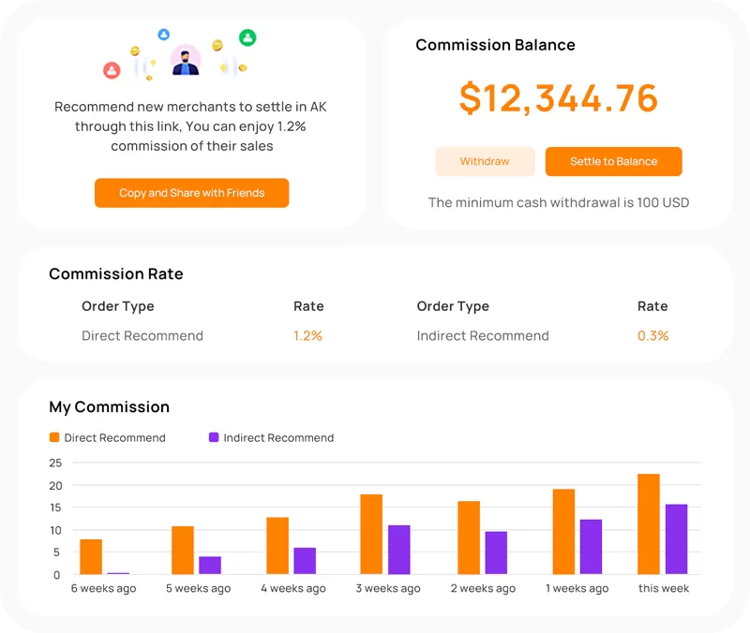Click the green user avatar icon

(x=247, y=38)
